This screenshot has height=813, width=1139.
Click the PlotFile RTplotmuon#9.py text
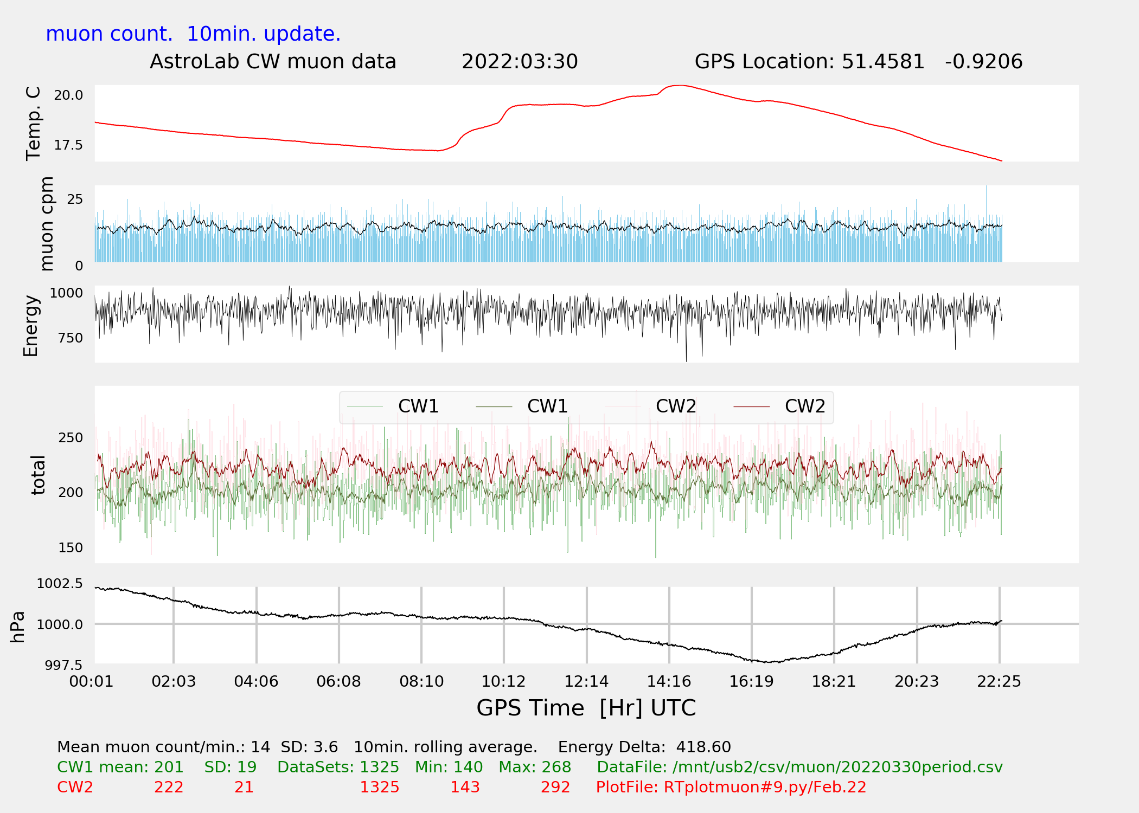point(731,787)
